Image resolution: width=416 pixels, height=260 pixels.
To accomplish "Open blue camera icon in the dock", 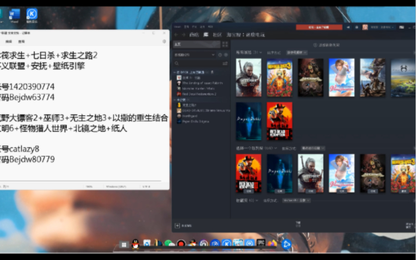I will [215, 244].
